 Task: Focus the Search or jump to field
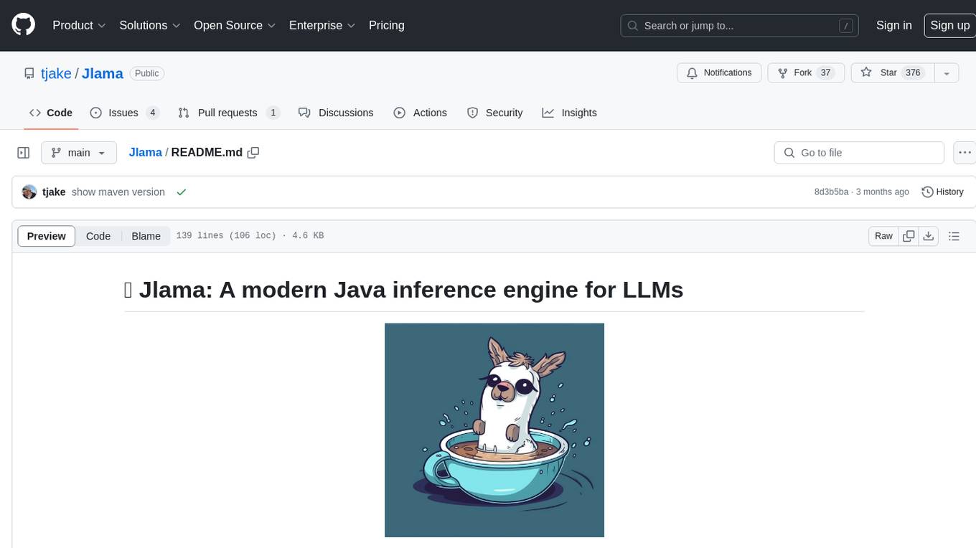(740, 26)
